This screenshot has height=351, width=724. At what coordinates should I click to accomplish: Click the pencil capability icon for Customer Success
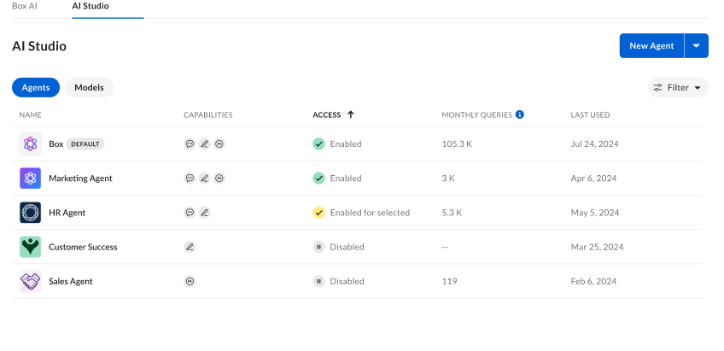click(x=190, y=247)
